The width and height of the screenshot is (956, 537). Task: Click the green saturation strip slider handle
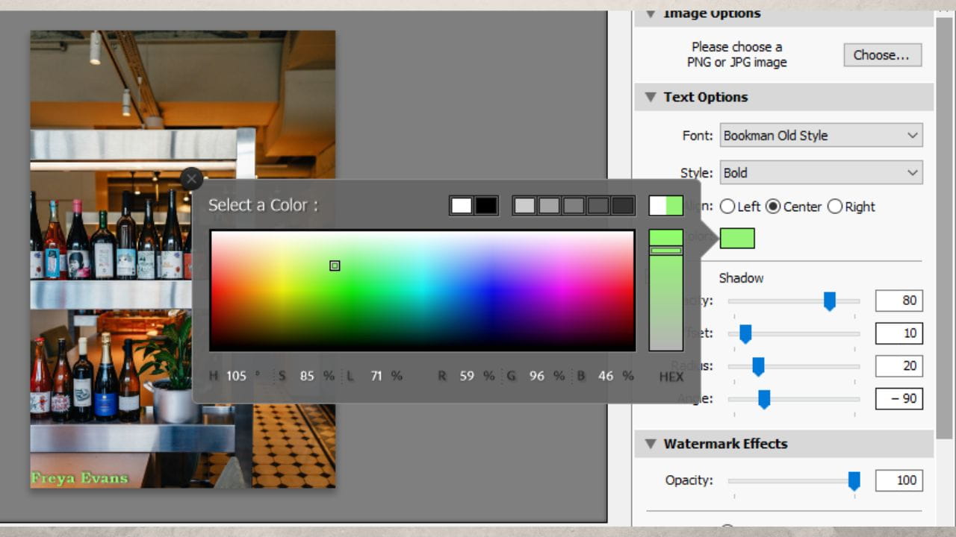point(666,251)
